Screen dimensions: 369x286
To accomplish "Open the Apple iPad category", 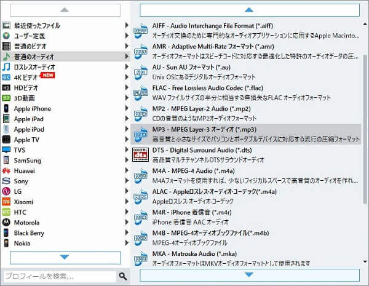I will pyautogui.click(x=66, y=119).
